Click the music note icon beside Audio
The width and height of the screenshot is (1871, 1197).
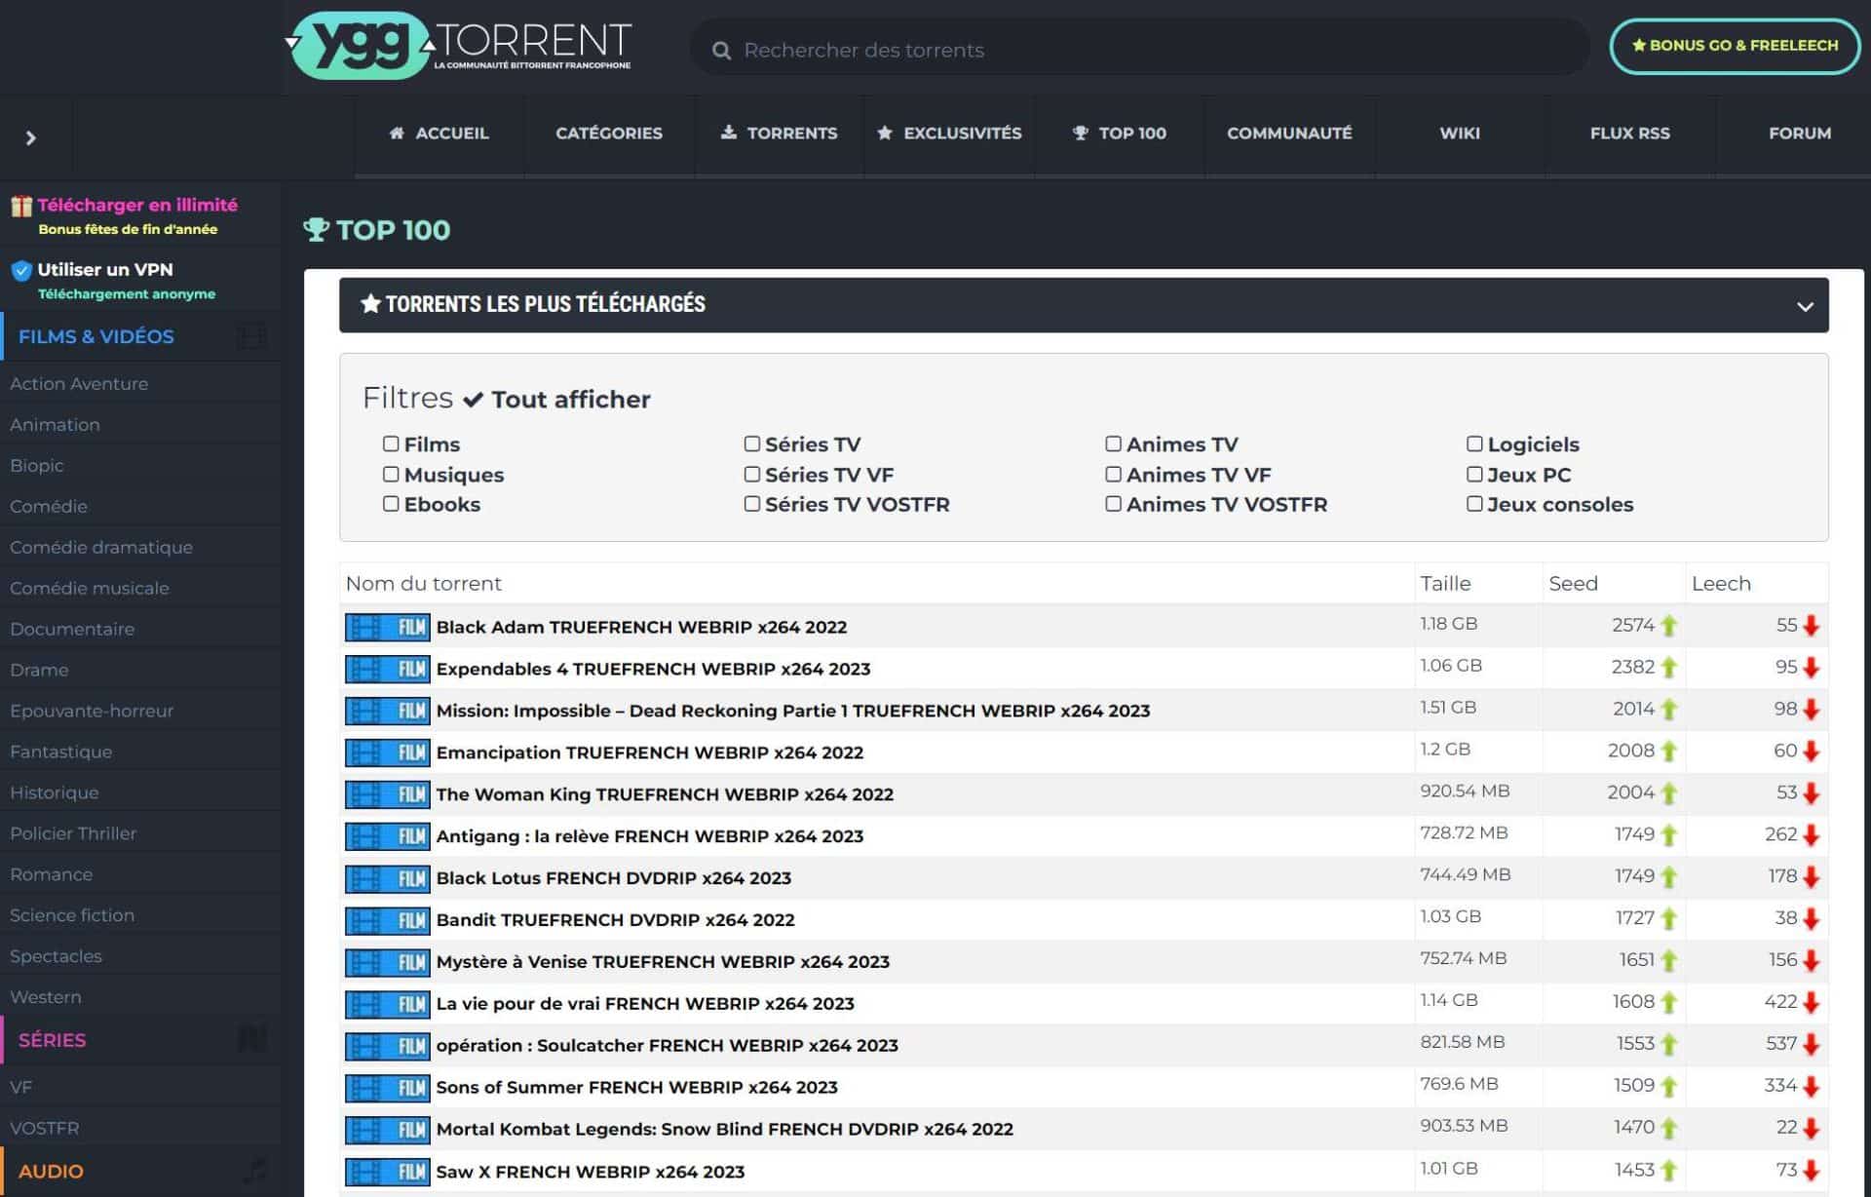[x=254, y=1170]
